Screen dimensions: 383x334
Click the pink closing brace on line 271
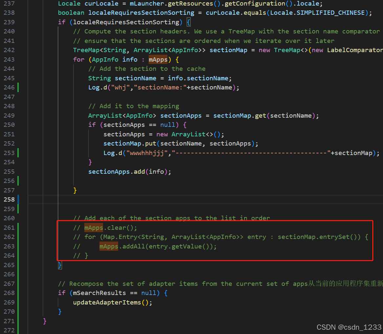point(45,321)
